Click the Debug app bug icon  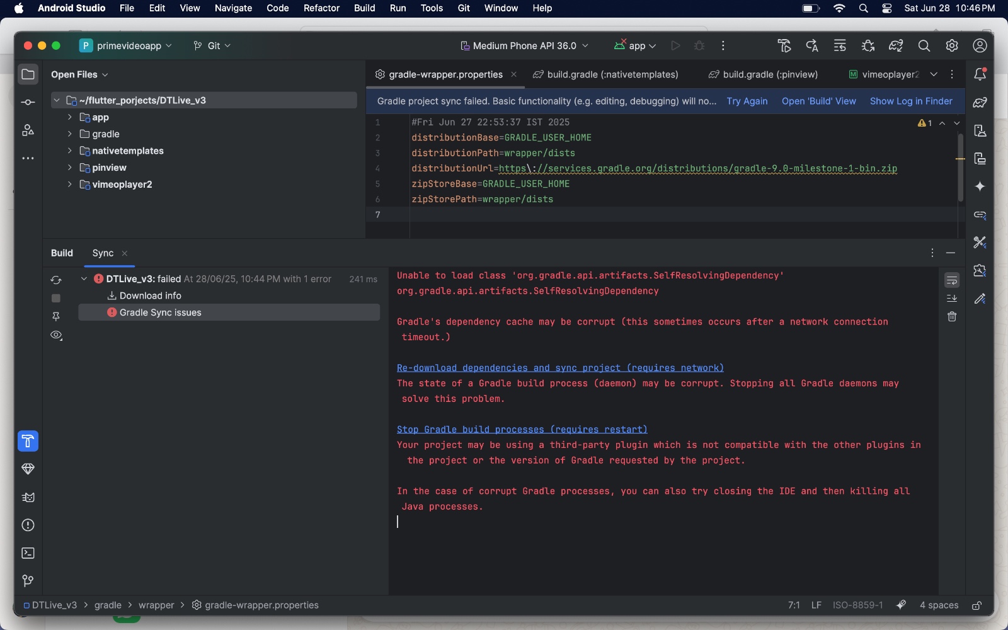click(x=699, y=45)
